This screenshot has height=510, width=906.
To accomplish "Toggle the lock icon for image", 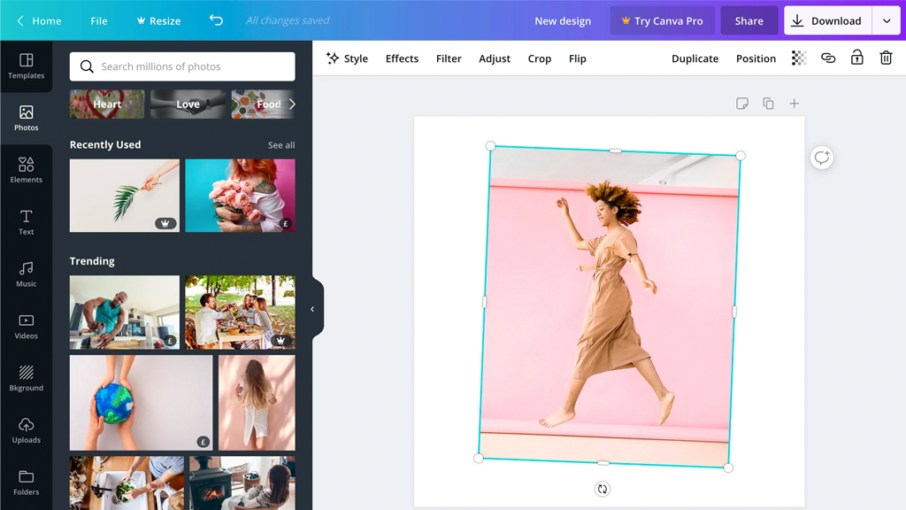I will [856, 58].
